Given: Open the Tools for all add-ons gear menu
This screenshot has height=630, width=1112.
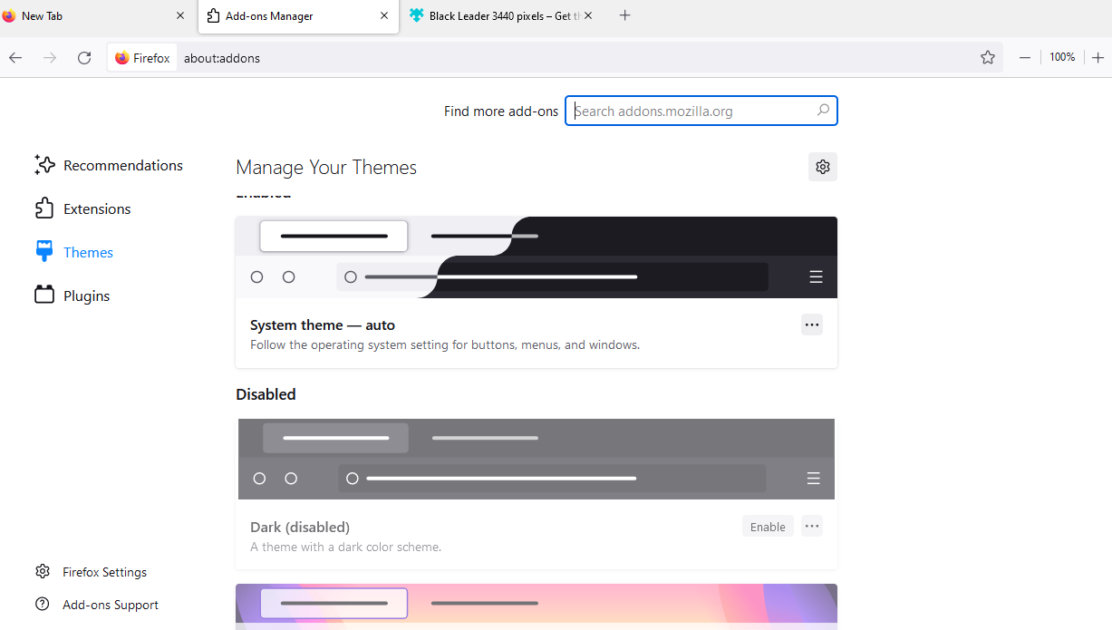Looking at the screenshot, I should point(822,166).
